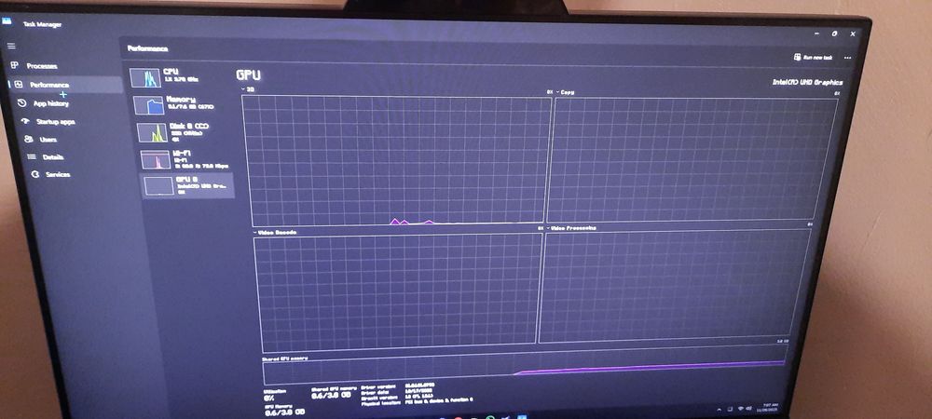Click the Copy engine usage graph
The height and width of the screenshot is (419, 932).
click(692, 159)
